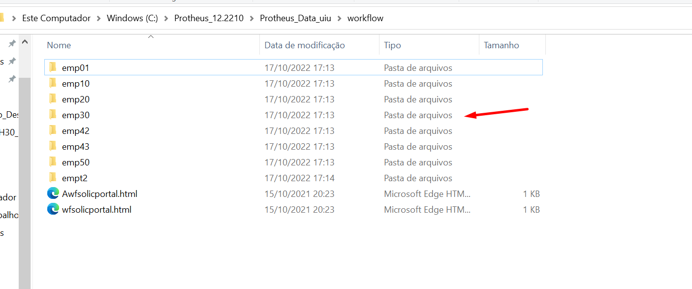Click the Edge icon of wfsolicportal.html
The width and height of the screenshot is (692, 289).
point(53,209)
